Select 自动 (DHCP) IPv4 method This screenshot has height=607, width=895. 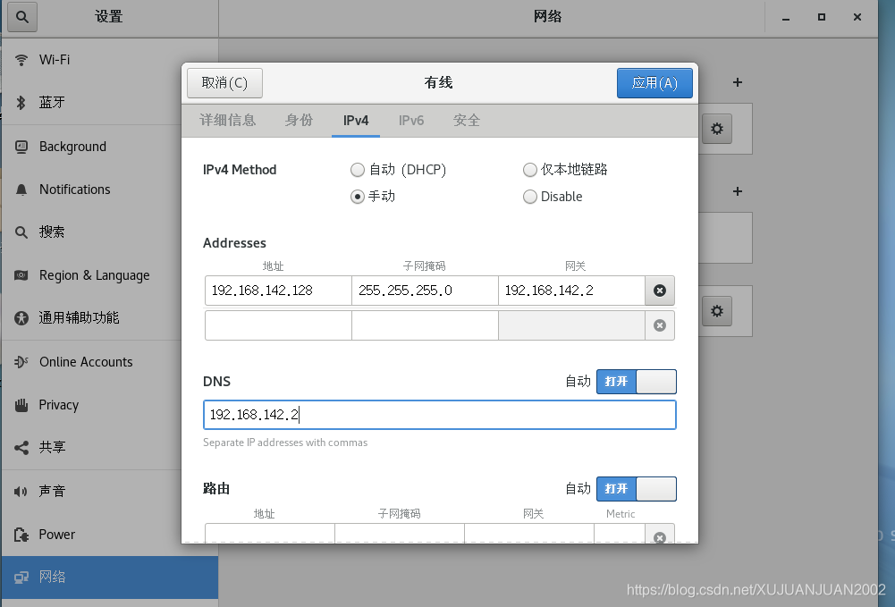click(399, 170)
